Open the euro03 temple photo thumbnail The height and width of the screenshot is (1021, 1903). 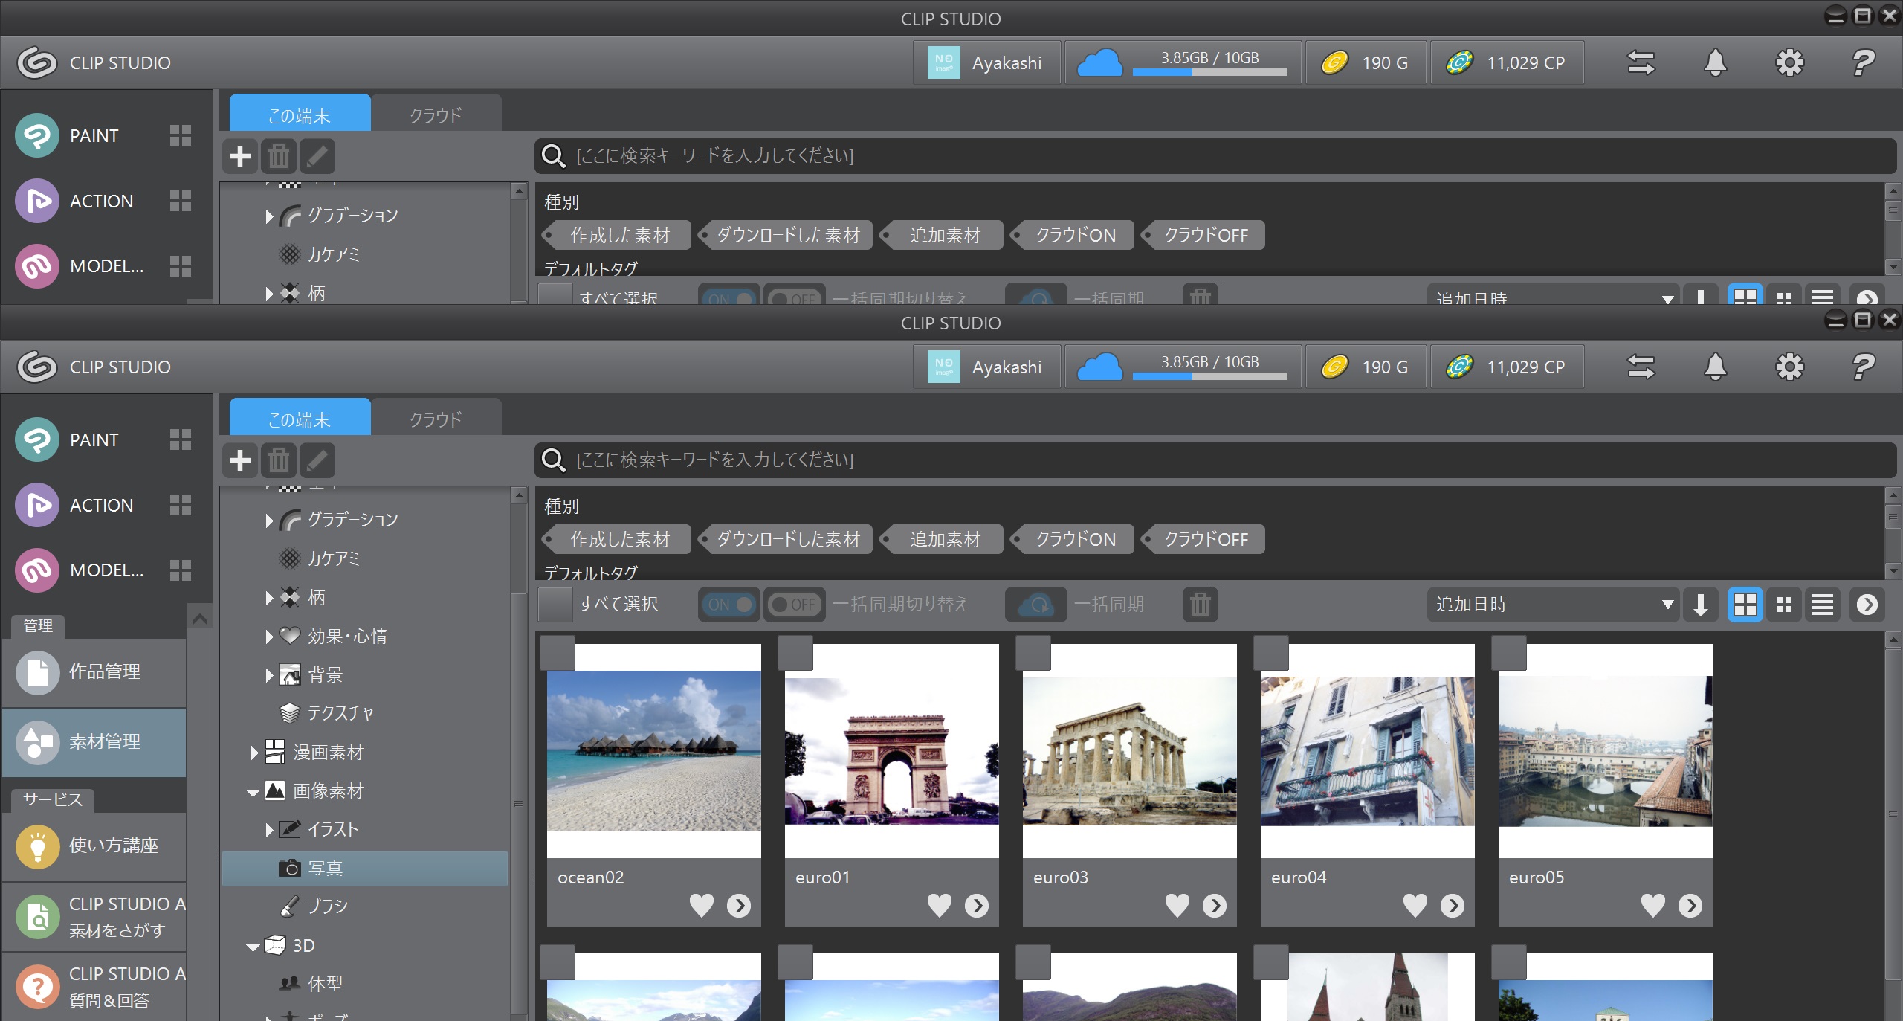1129,751
